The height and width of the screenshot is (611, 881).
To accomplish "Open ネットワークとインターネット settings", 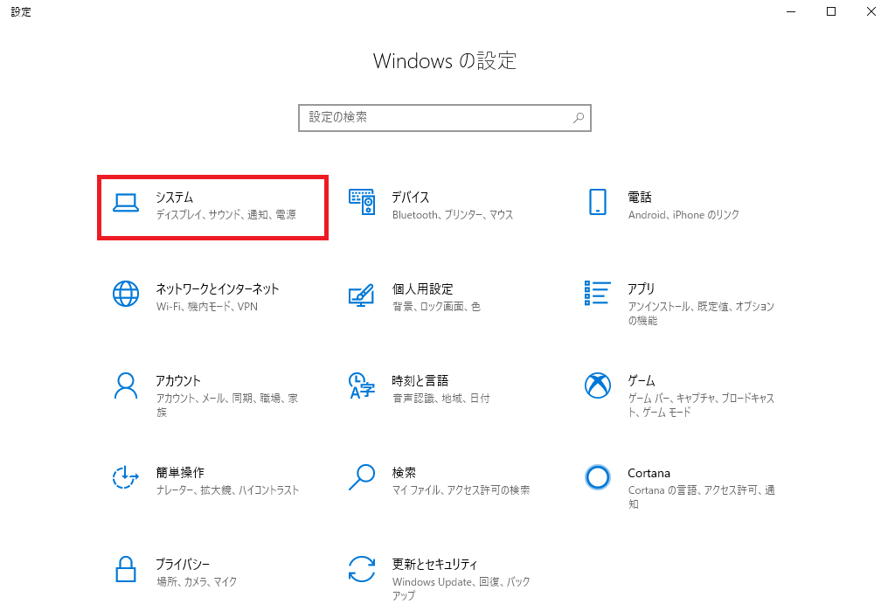I will [218, 289].
